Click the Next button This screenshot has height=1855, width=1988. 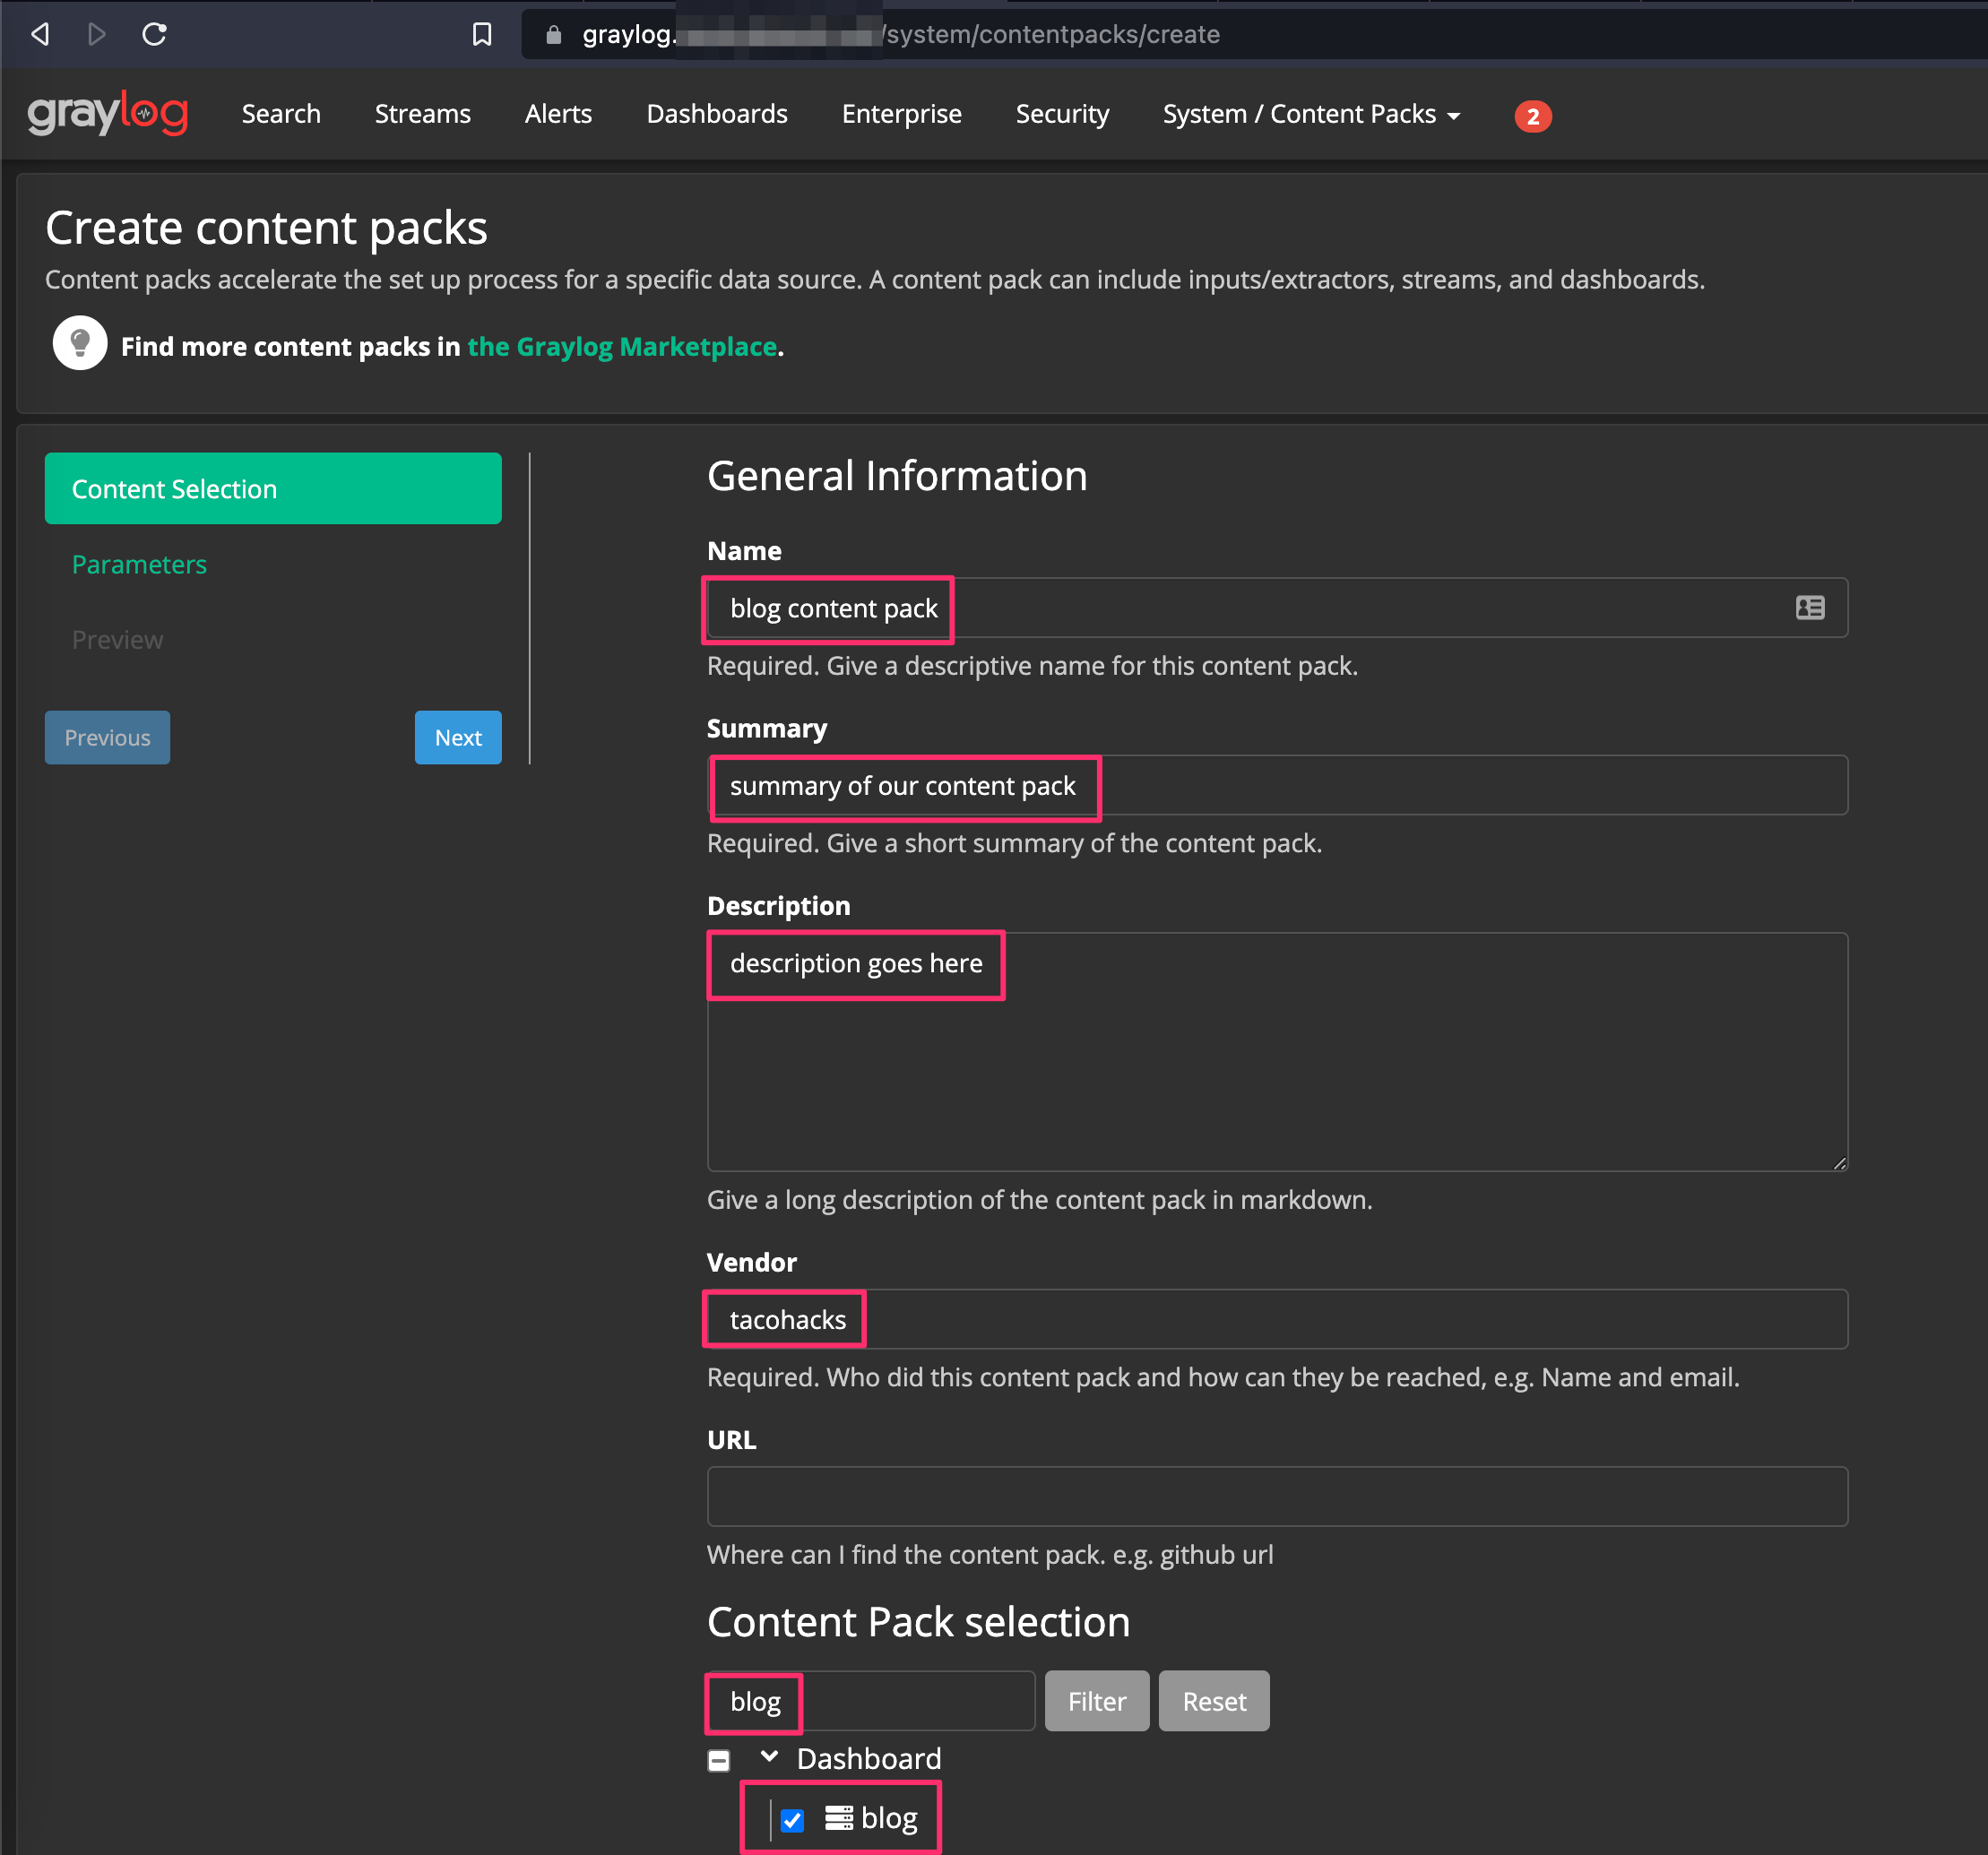[457, 737]
